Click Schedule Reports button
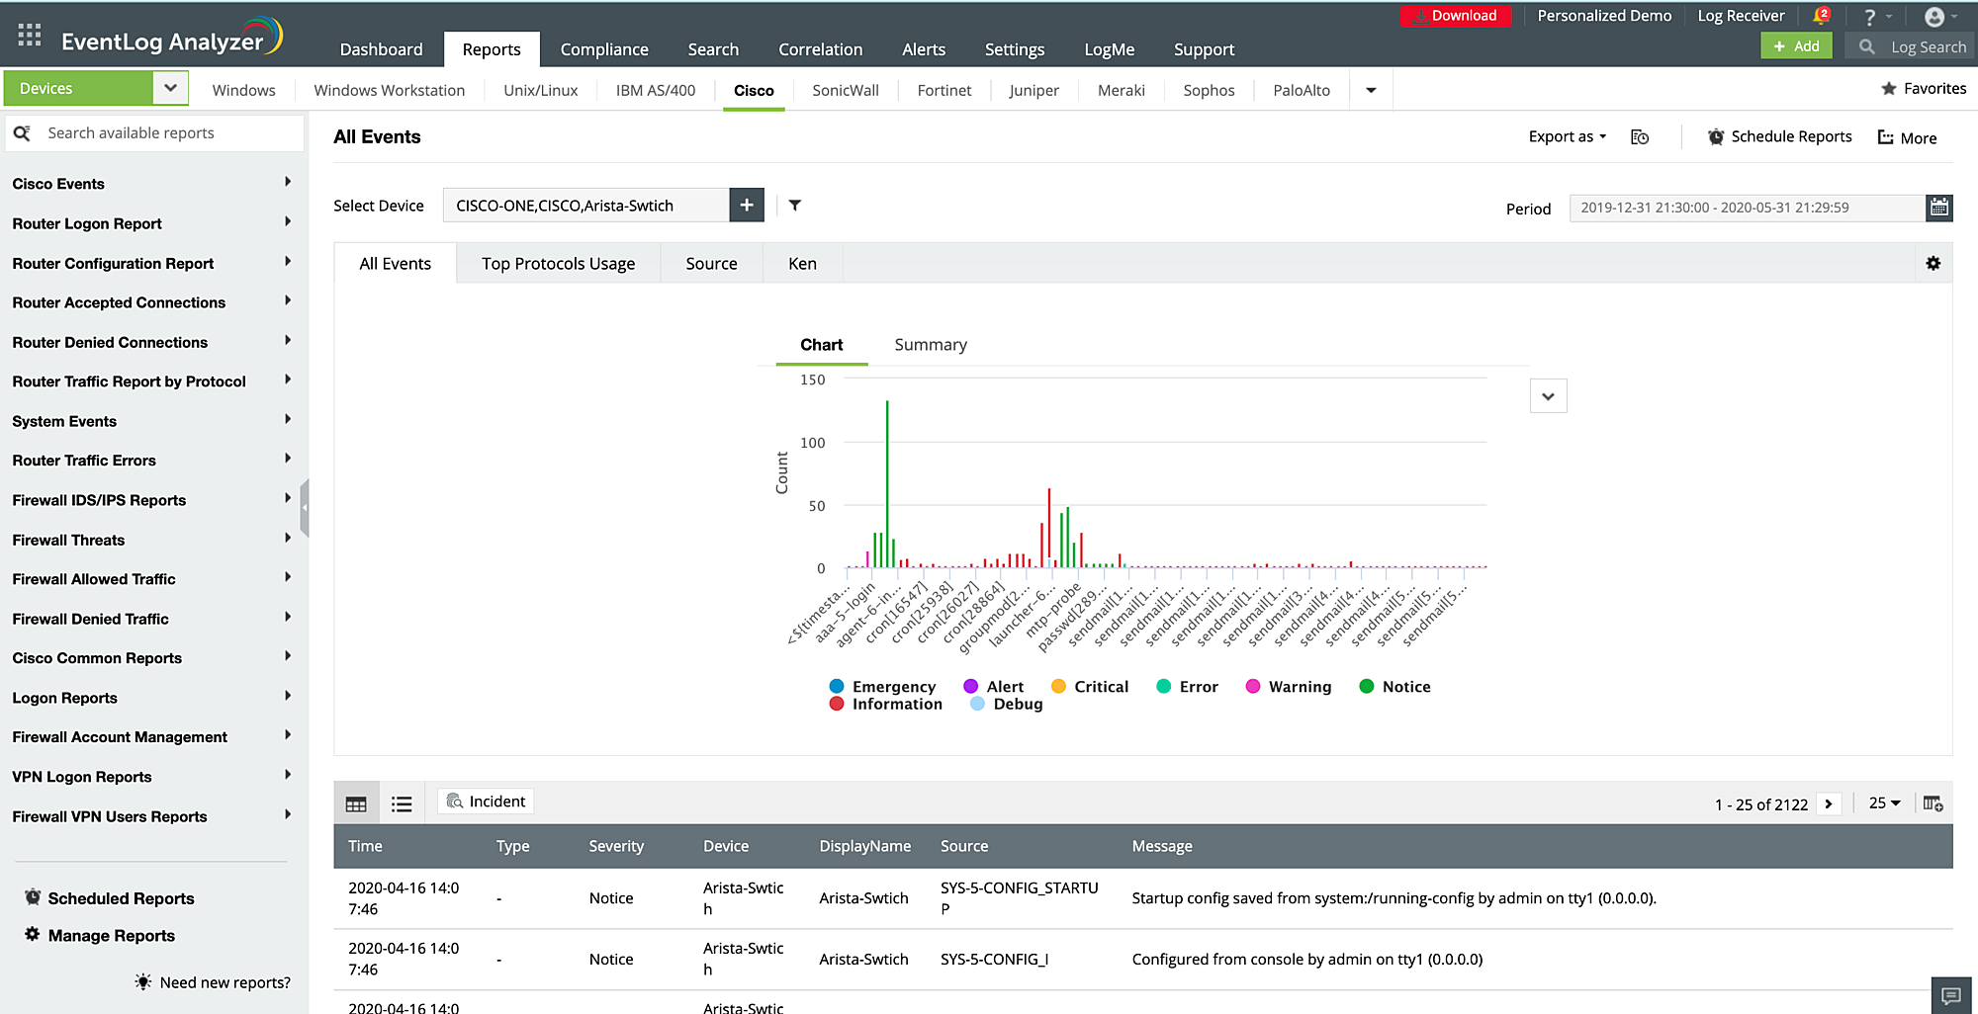This screenshot has width=1978, height=1014. pos(1780,137)
